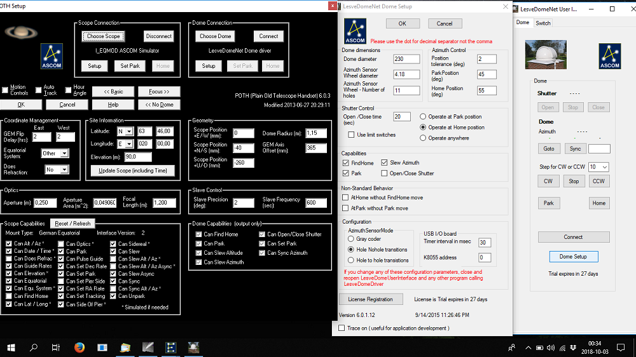Enable the Auto Track checkbox

point(39,90)
